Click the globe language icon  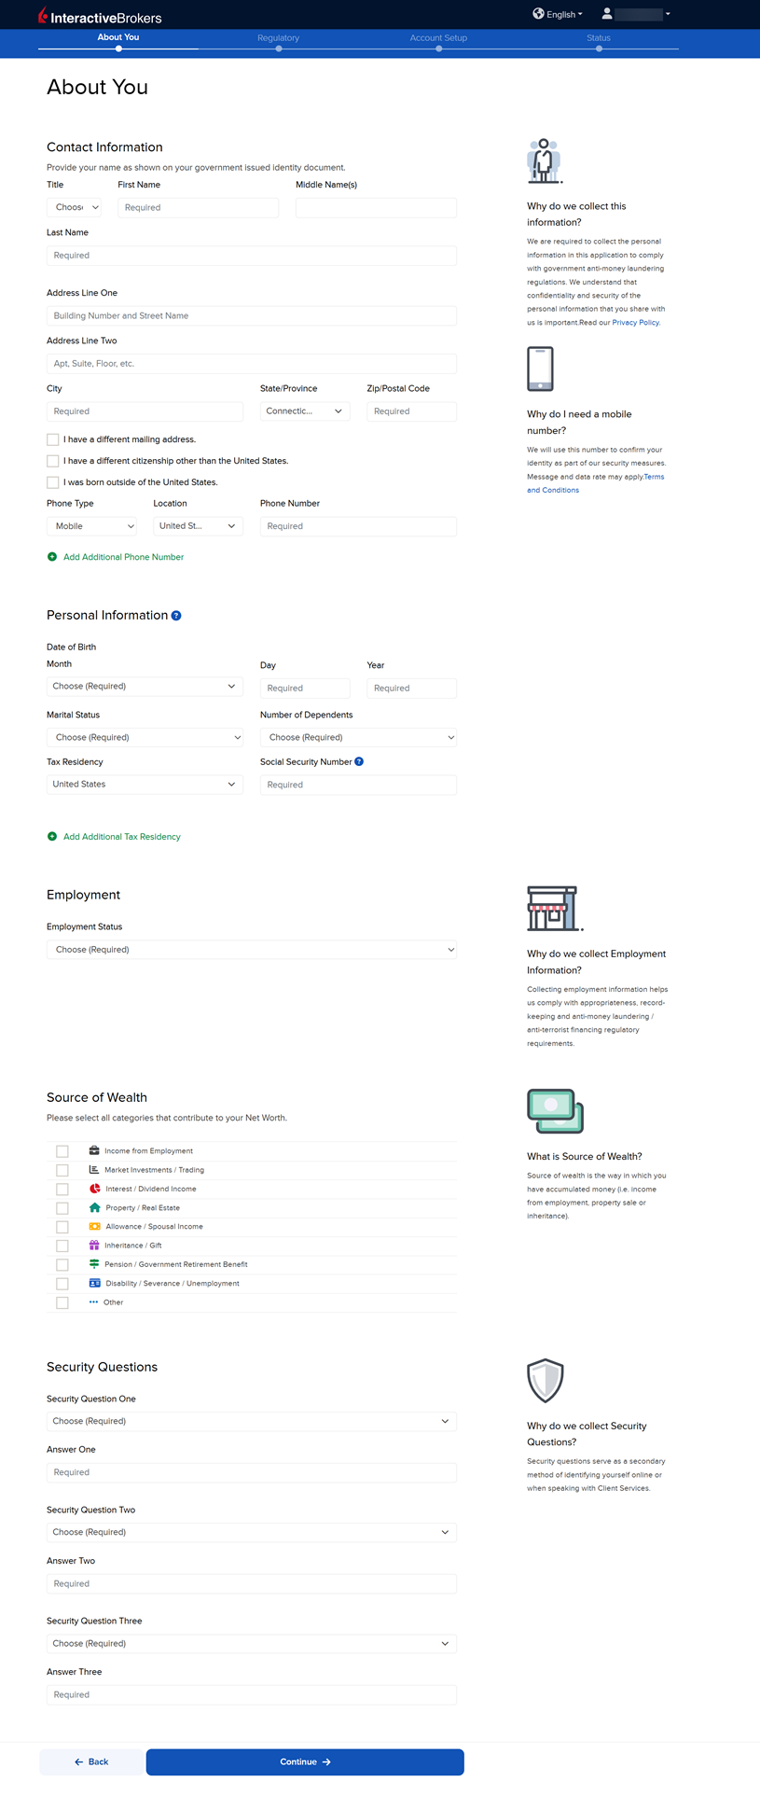(x=538, y=14)
